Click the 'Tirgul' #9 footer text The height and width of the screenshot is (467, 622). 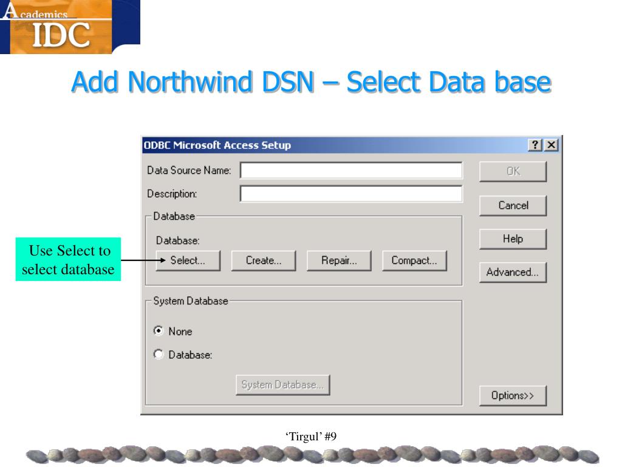tap(310, 437)
